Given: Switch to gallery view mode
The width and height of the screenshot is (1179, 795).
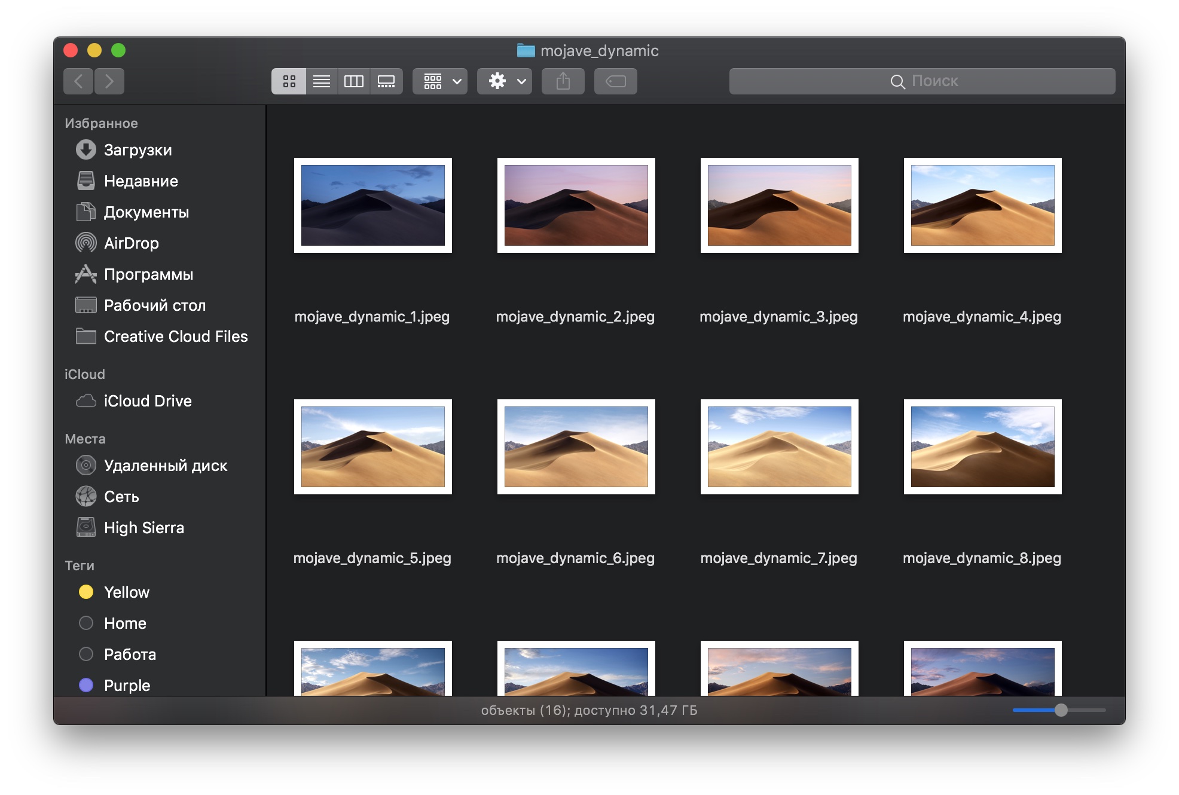Looking at the screenshot, I should pos(386,81).
